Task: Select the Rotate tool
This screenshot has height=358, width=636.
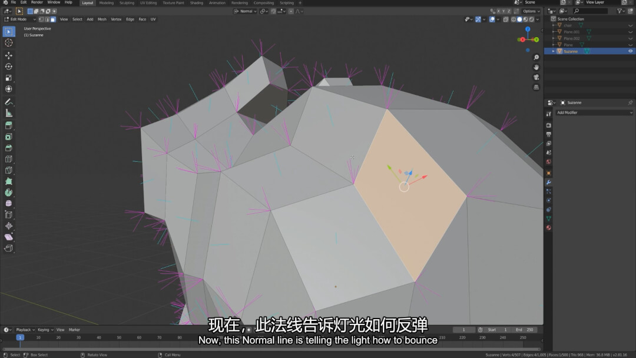Action: [8, 67]
